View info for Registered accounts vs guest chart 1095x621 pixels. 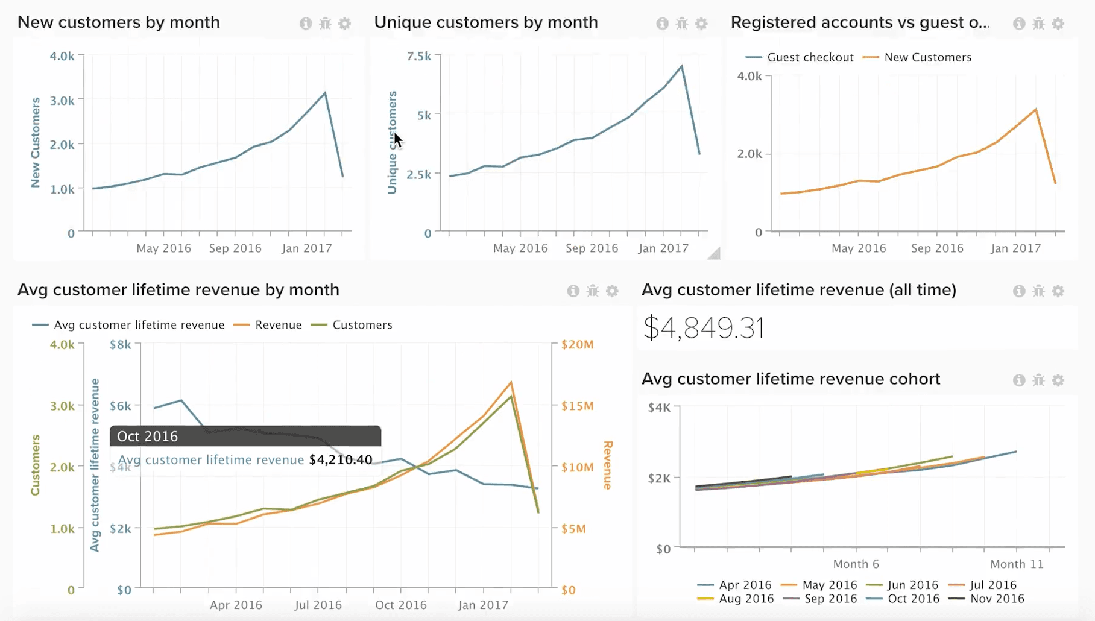[x=1019, y=24]
